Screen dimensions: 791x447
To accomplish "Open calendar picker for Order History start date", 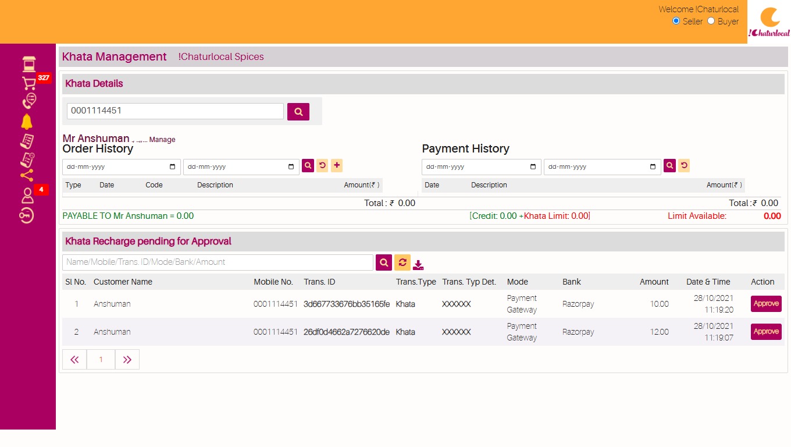I will (x=173, y=167).
